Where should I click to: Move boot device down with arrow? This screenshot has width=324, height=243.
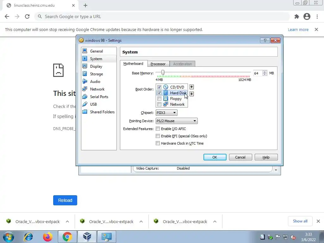click(191, 94)
